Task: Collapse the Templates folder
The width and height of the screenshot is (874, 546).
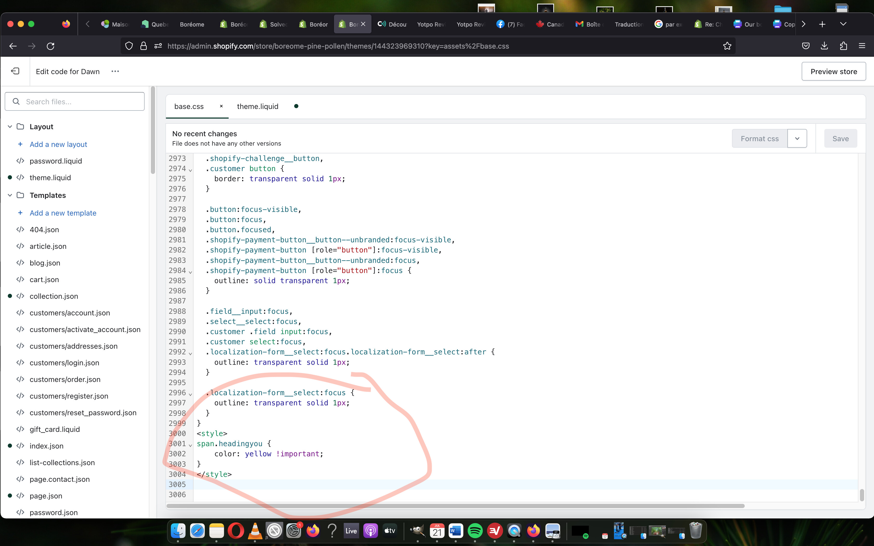Action: [10, 195]
